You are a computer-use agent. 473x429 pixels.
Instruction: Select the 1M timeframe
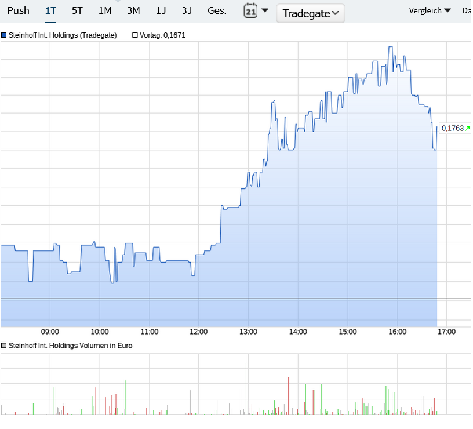coord(105,10)
